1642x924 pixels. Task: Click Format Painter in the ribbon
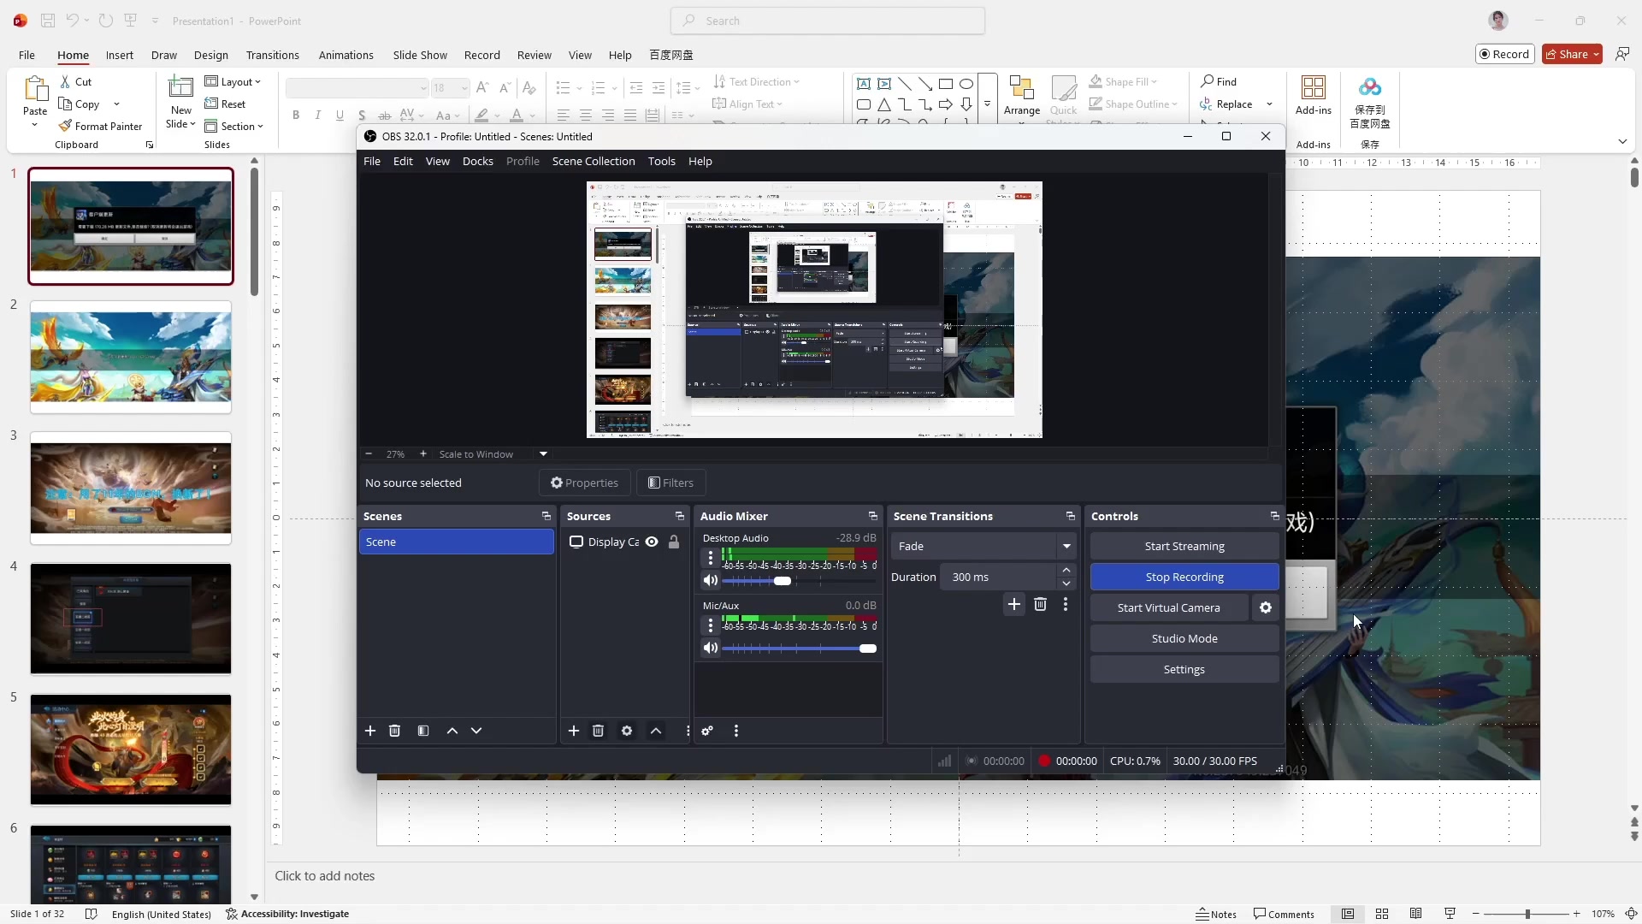(x=101, y=126)
